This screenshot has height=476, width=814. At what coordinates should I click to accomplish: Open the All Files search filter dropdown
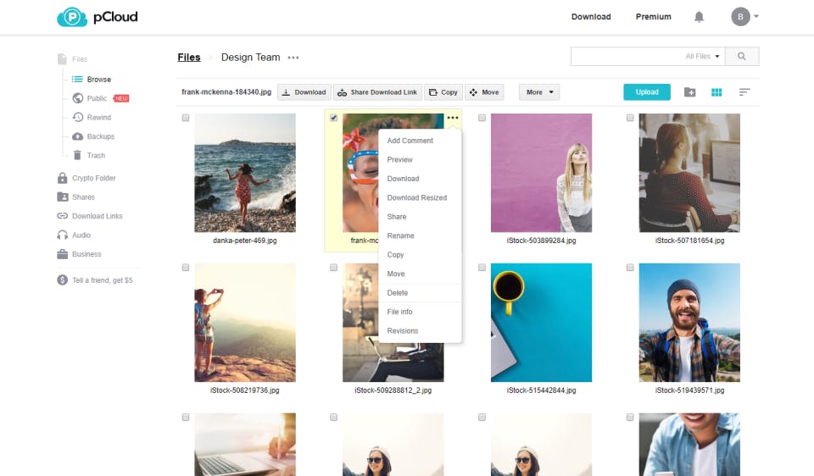pos(702,56)
